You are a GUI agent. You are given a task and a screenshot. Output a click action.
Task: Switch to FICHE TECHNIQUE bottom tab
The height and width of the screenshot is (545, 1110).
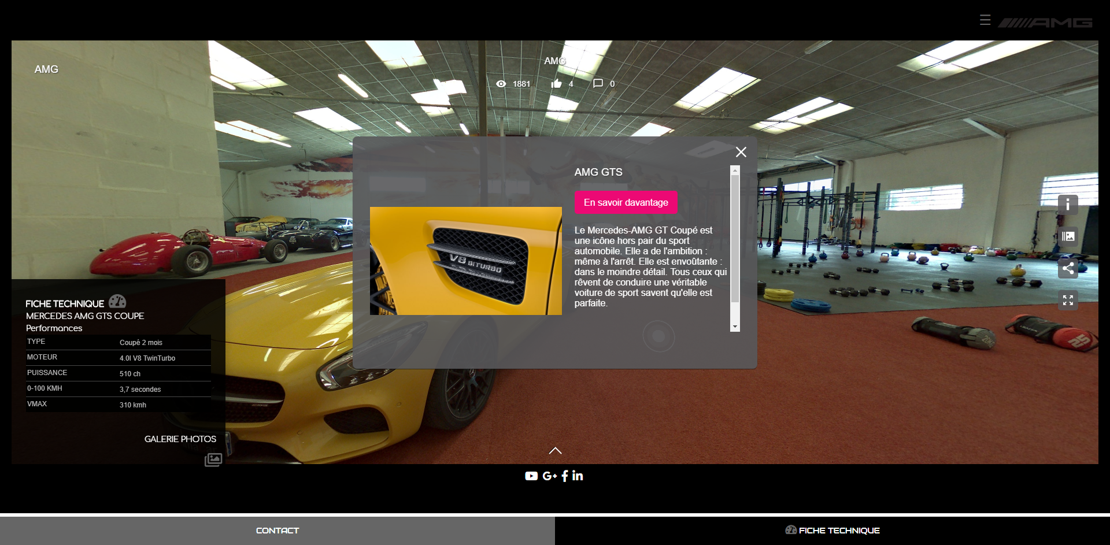tap(832, 531)
